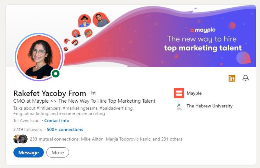Open Rakefet's circular profile photo
This screenshot has height=168, width=260.
39,57
